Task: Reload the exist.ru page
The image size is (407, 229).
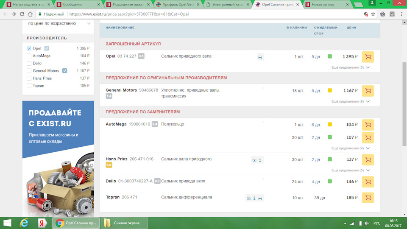Action: click(22, 14)
